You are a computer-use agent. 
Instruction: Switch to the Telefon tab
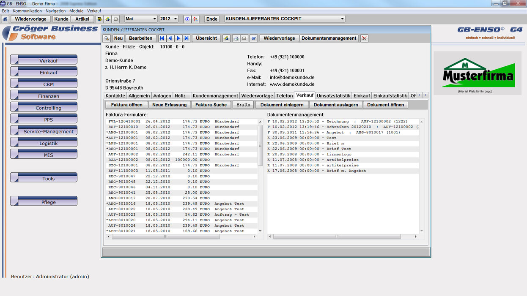click(x=285, y=96)
